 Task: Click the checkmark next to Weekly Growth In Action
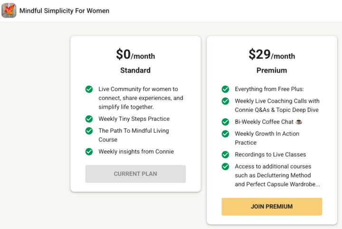click(x=225, y=134)
